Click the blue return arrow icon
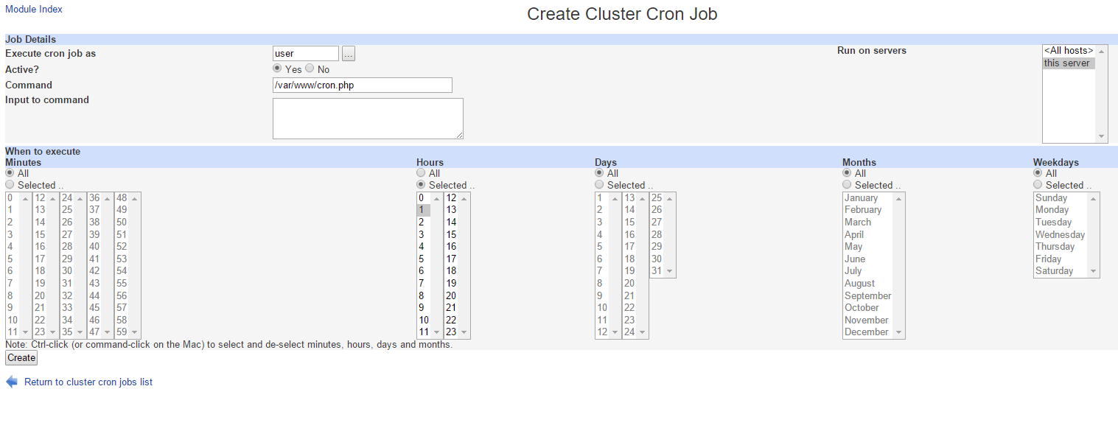This screenshot has width=1118, height=445. [x=12, y=382]
